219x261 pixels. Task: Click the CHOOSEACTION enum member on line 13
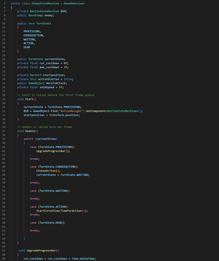click(x=34, y=35)
